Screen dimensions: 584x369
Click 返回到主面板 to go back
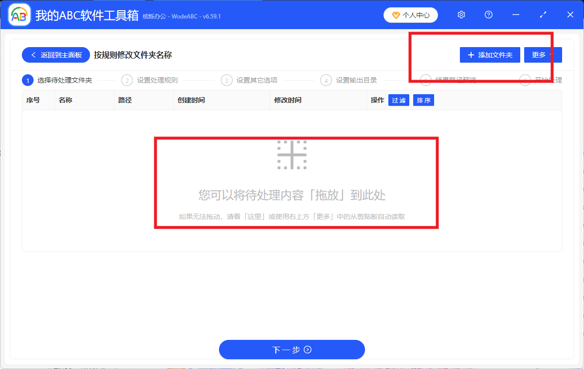click(x=55, y=54)
